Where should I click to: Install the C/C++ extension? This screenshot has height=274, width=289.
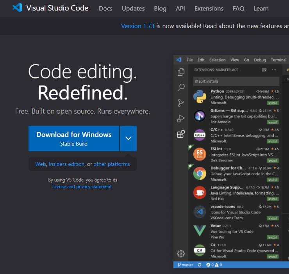coord(273,141)
